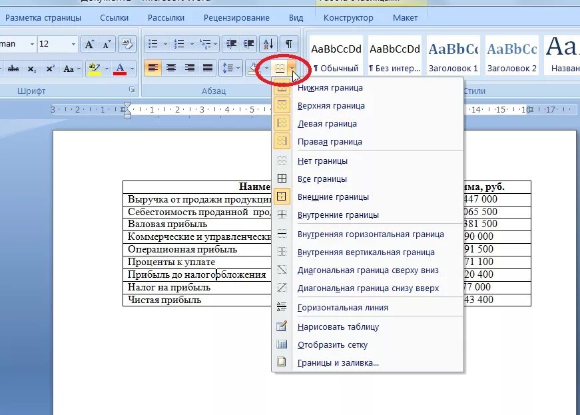Click the Numbering list icon
Image resolution: width=580 pixels, height=415 pixels.
[x=179, y=45]
